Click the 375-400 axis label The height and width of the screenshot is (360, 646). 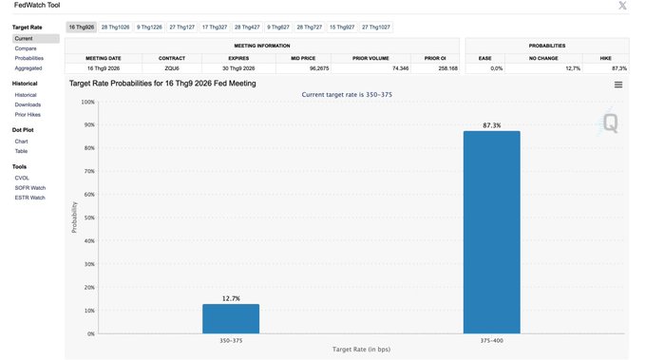[x=491, y=341]
